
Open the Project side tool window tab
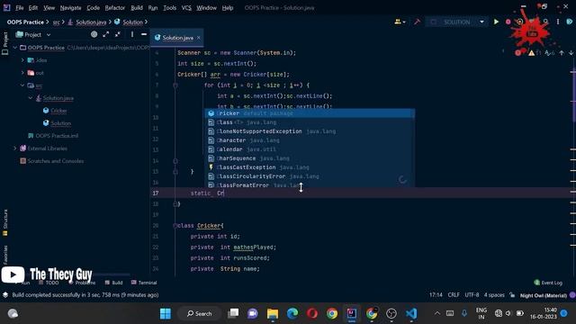[5, 43]
